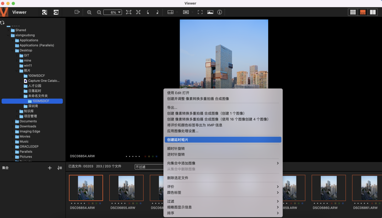The width and height of the screenshot is (382, 218).
Task: Click the Viewer logo icon
Action: click(x=4, y=12)
